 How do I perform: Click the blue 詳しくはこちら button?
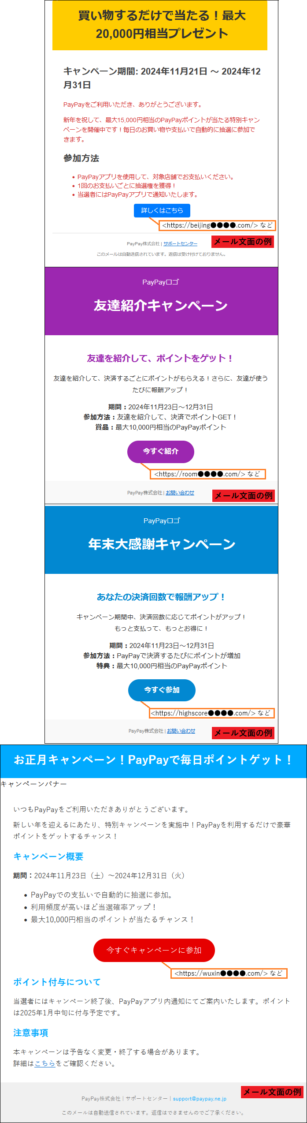pos(162,210)
